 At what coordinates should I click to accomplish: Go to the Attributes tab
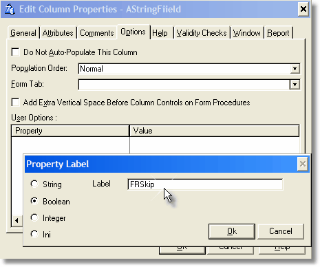58,33
